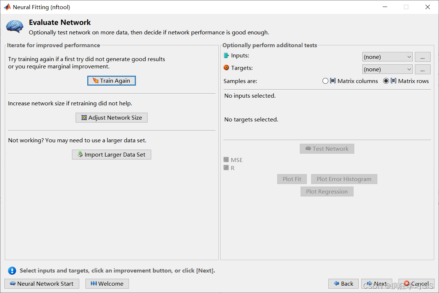Open the Inputs dropdown
Image resolution: width=439 pixels, height=293 pixels.
pyautogui.click(x=387, y=57)
